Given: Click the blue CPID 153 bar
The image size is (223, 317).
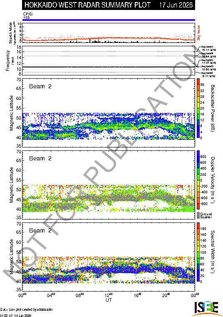Looking at the screenshot, I should (x=109, y=20).
